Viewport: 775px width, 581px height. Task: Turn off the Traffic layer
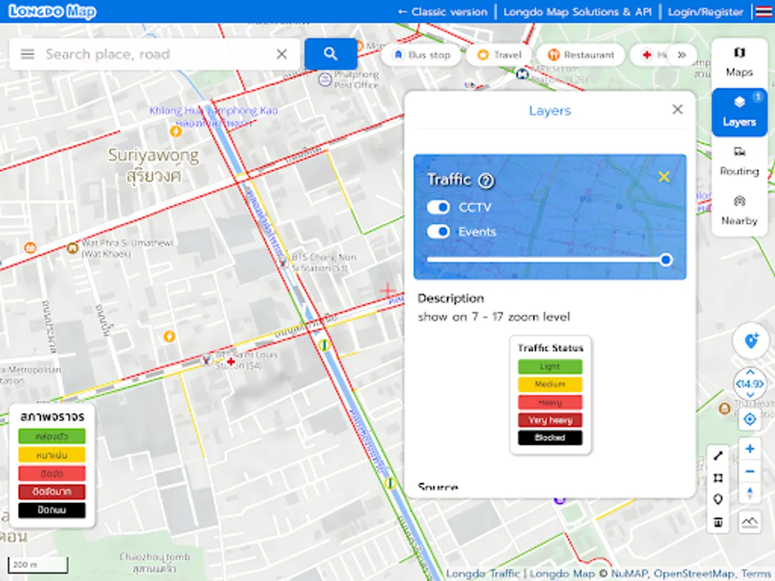point(664,176)
